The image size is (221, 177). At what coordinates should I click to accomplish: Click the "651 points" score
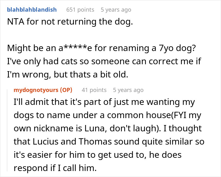point(80,10)
